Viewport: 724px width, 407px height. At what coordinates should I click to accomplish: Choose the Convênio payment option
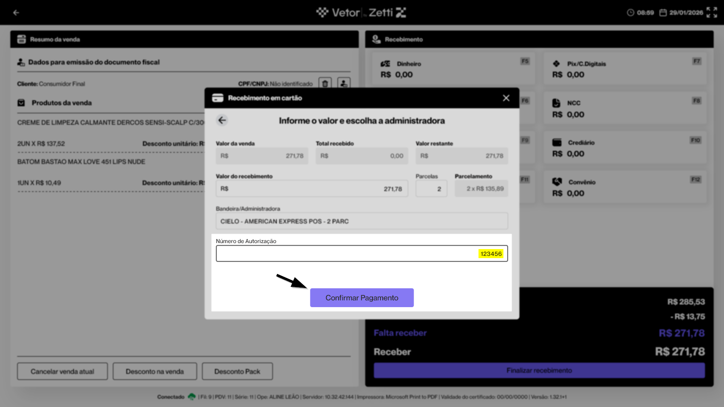[625, 188]
